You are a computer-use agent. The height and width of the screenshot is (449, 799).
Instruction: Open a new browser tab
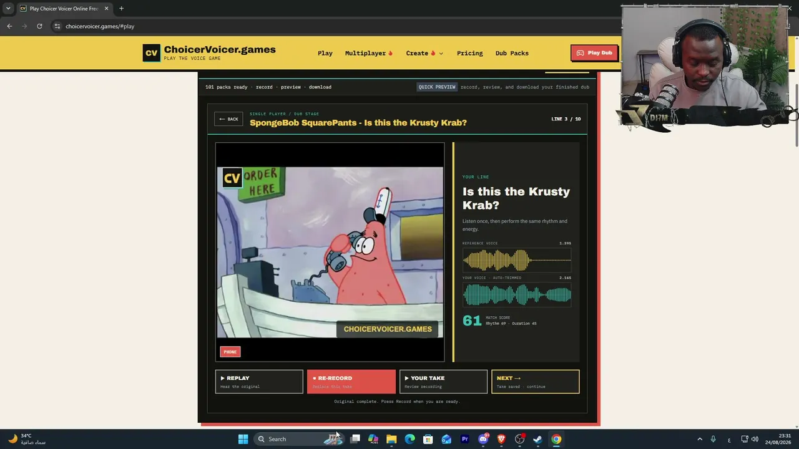tap(121, 8)
